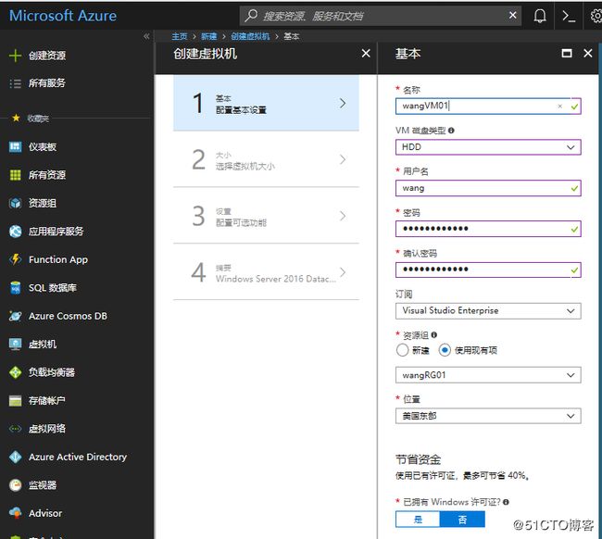602x539 pixels.
Task: Open the Cloud Shell prompt icon
Action: point(569,16)
